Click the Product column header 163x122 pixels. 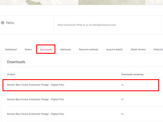(11, 74)
